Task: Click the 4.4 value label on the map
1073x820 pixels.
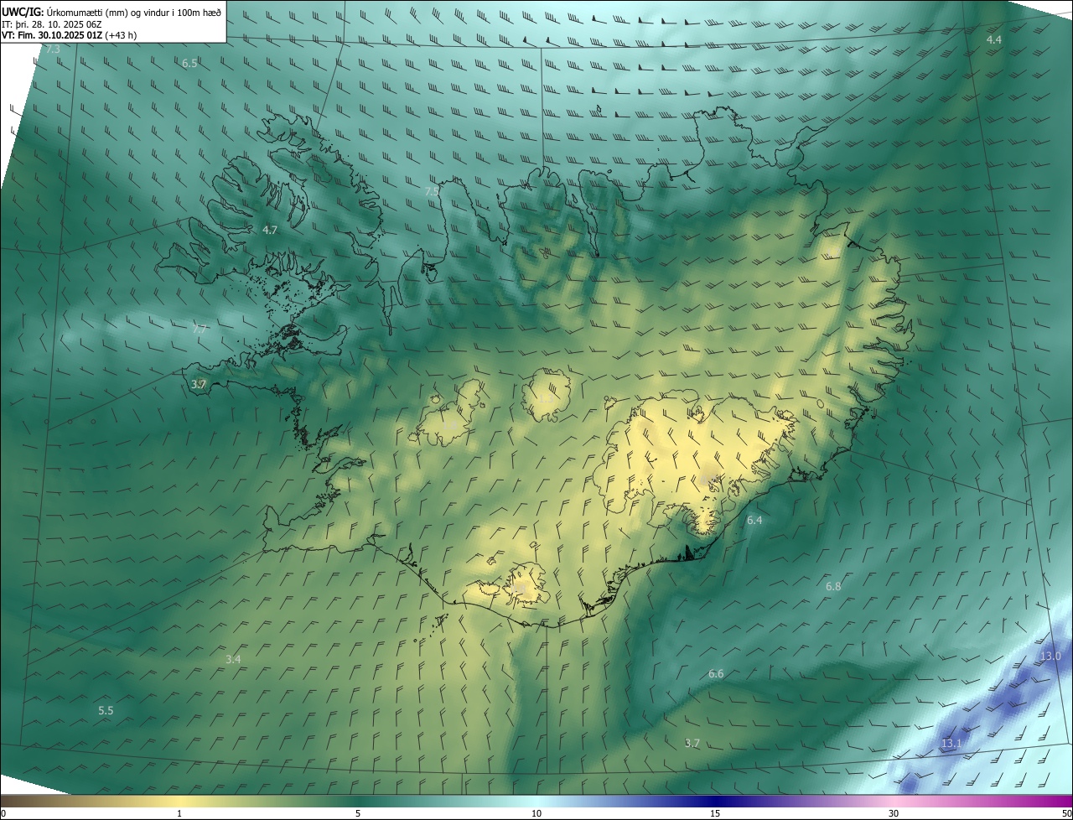Action: [x=993, y=40]
